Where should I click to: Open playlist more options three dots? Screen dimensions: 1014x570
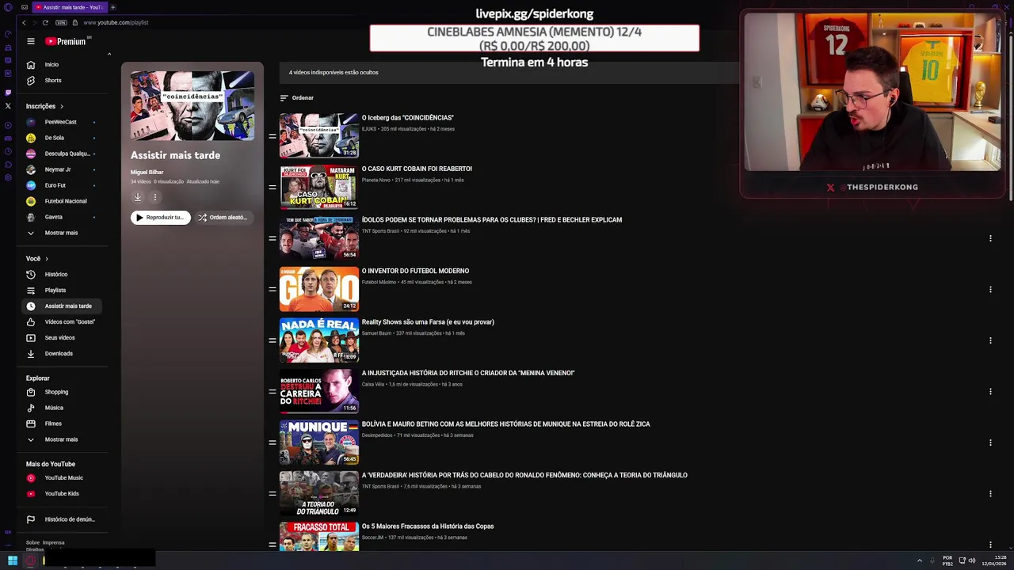coord(155,197)
